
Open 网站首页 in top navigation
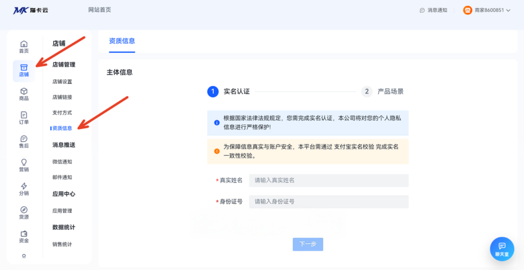click(100, 10)
